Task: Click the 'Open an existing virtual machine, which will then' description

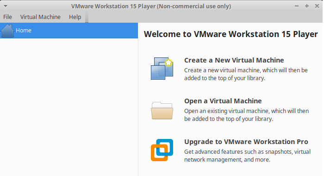Action: click(247, 111)
